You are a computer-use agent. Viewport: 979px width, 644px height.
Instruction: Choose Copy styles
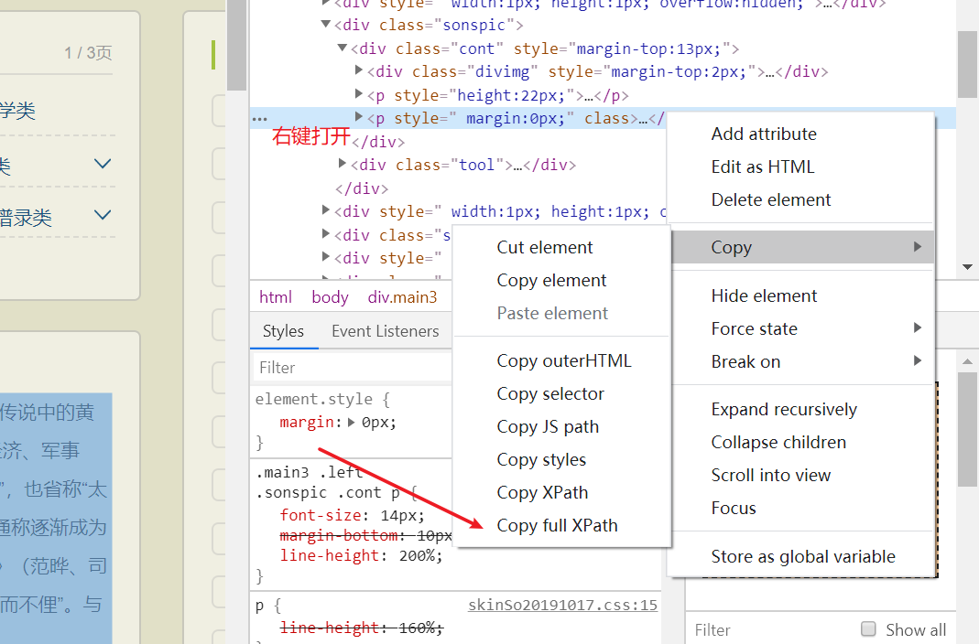click(541, 460)
